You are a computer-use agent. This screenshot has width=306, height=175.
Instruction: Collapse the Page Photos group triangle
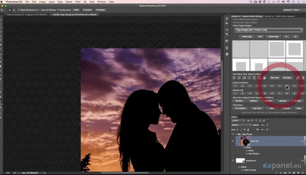[x=236, y=134]
